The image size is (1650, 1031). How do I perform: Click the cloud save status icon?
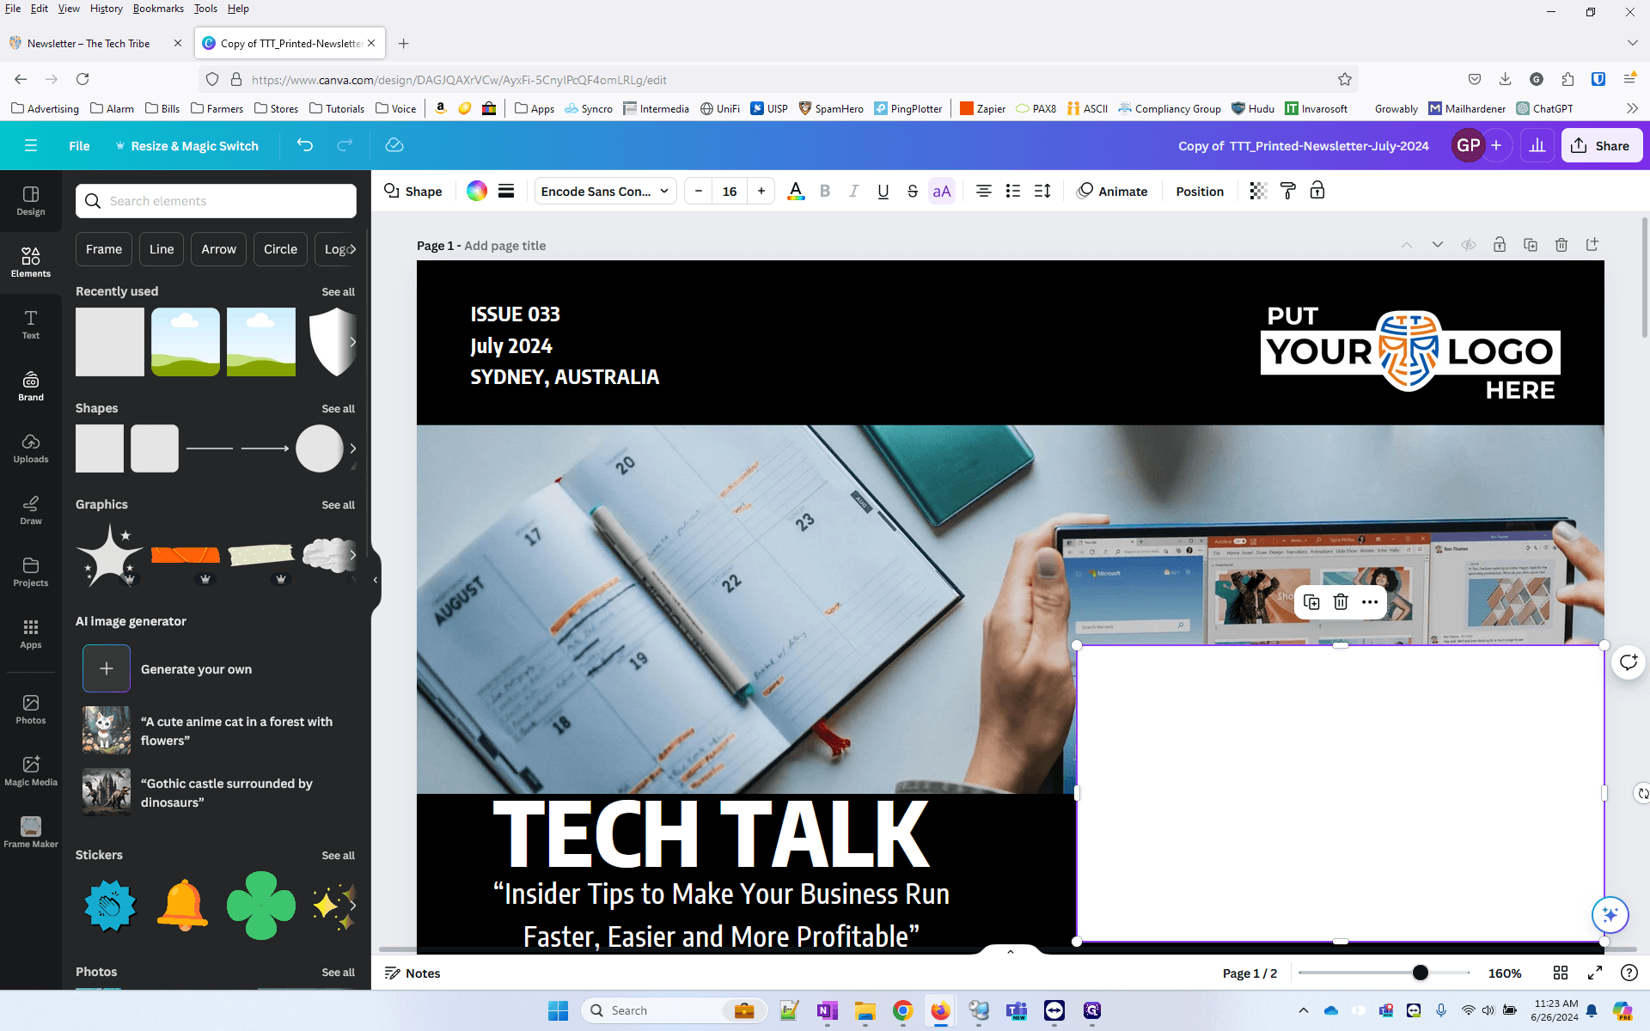pyautogui.click(x=394, y=145)
